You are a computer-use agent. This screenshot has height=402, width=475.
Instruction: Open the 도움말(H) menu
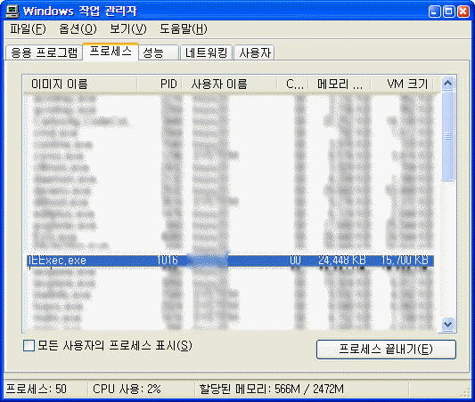(x=184, y=29)
